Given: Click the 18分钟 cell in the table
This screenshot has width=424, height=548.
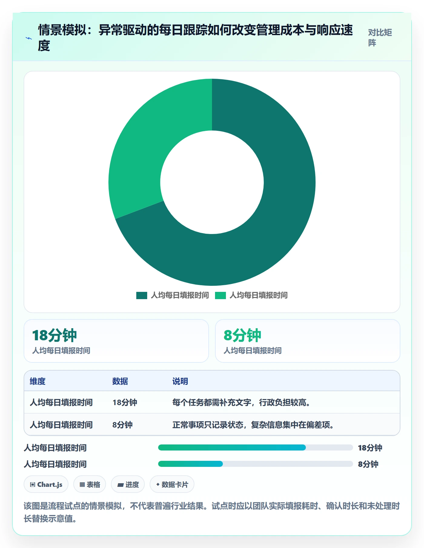Looking at the screenshot, I should (125, 402).
